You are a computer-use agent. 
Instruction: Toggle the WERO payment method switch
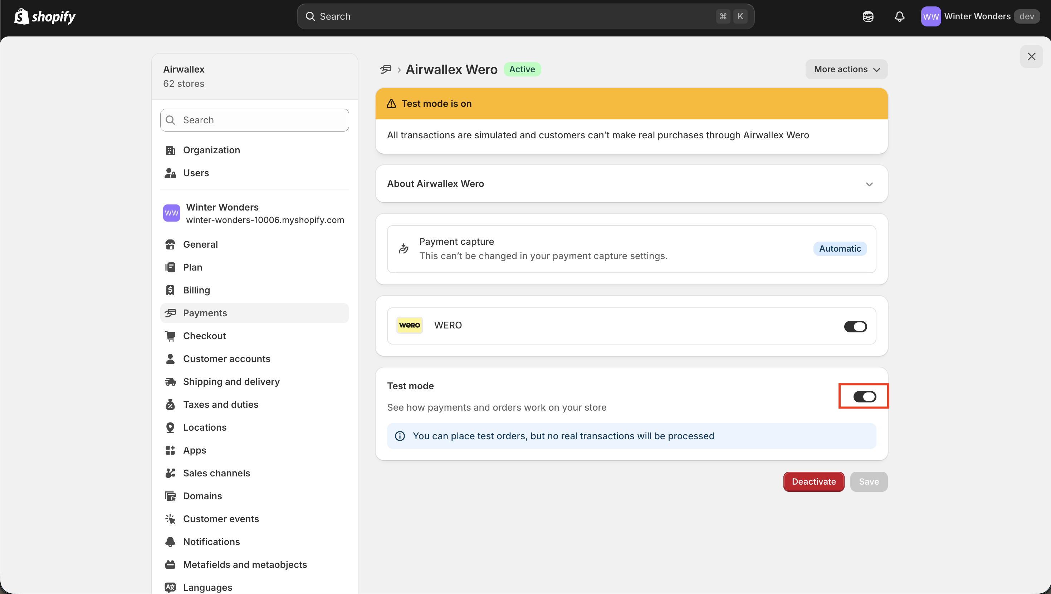click(x=855, y=326)
